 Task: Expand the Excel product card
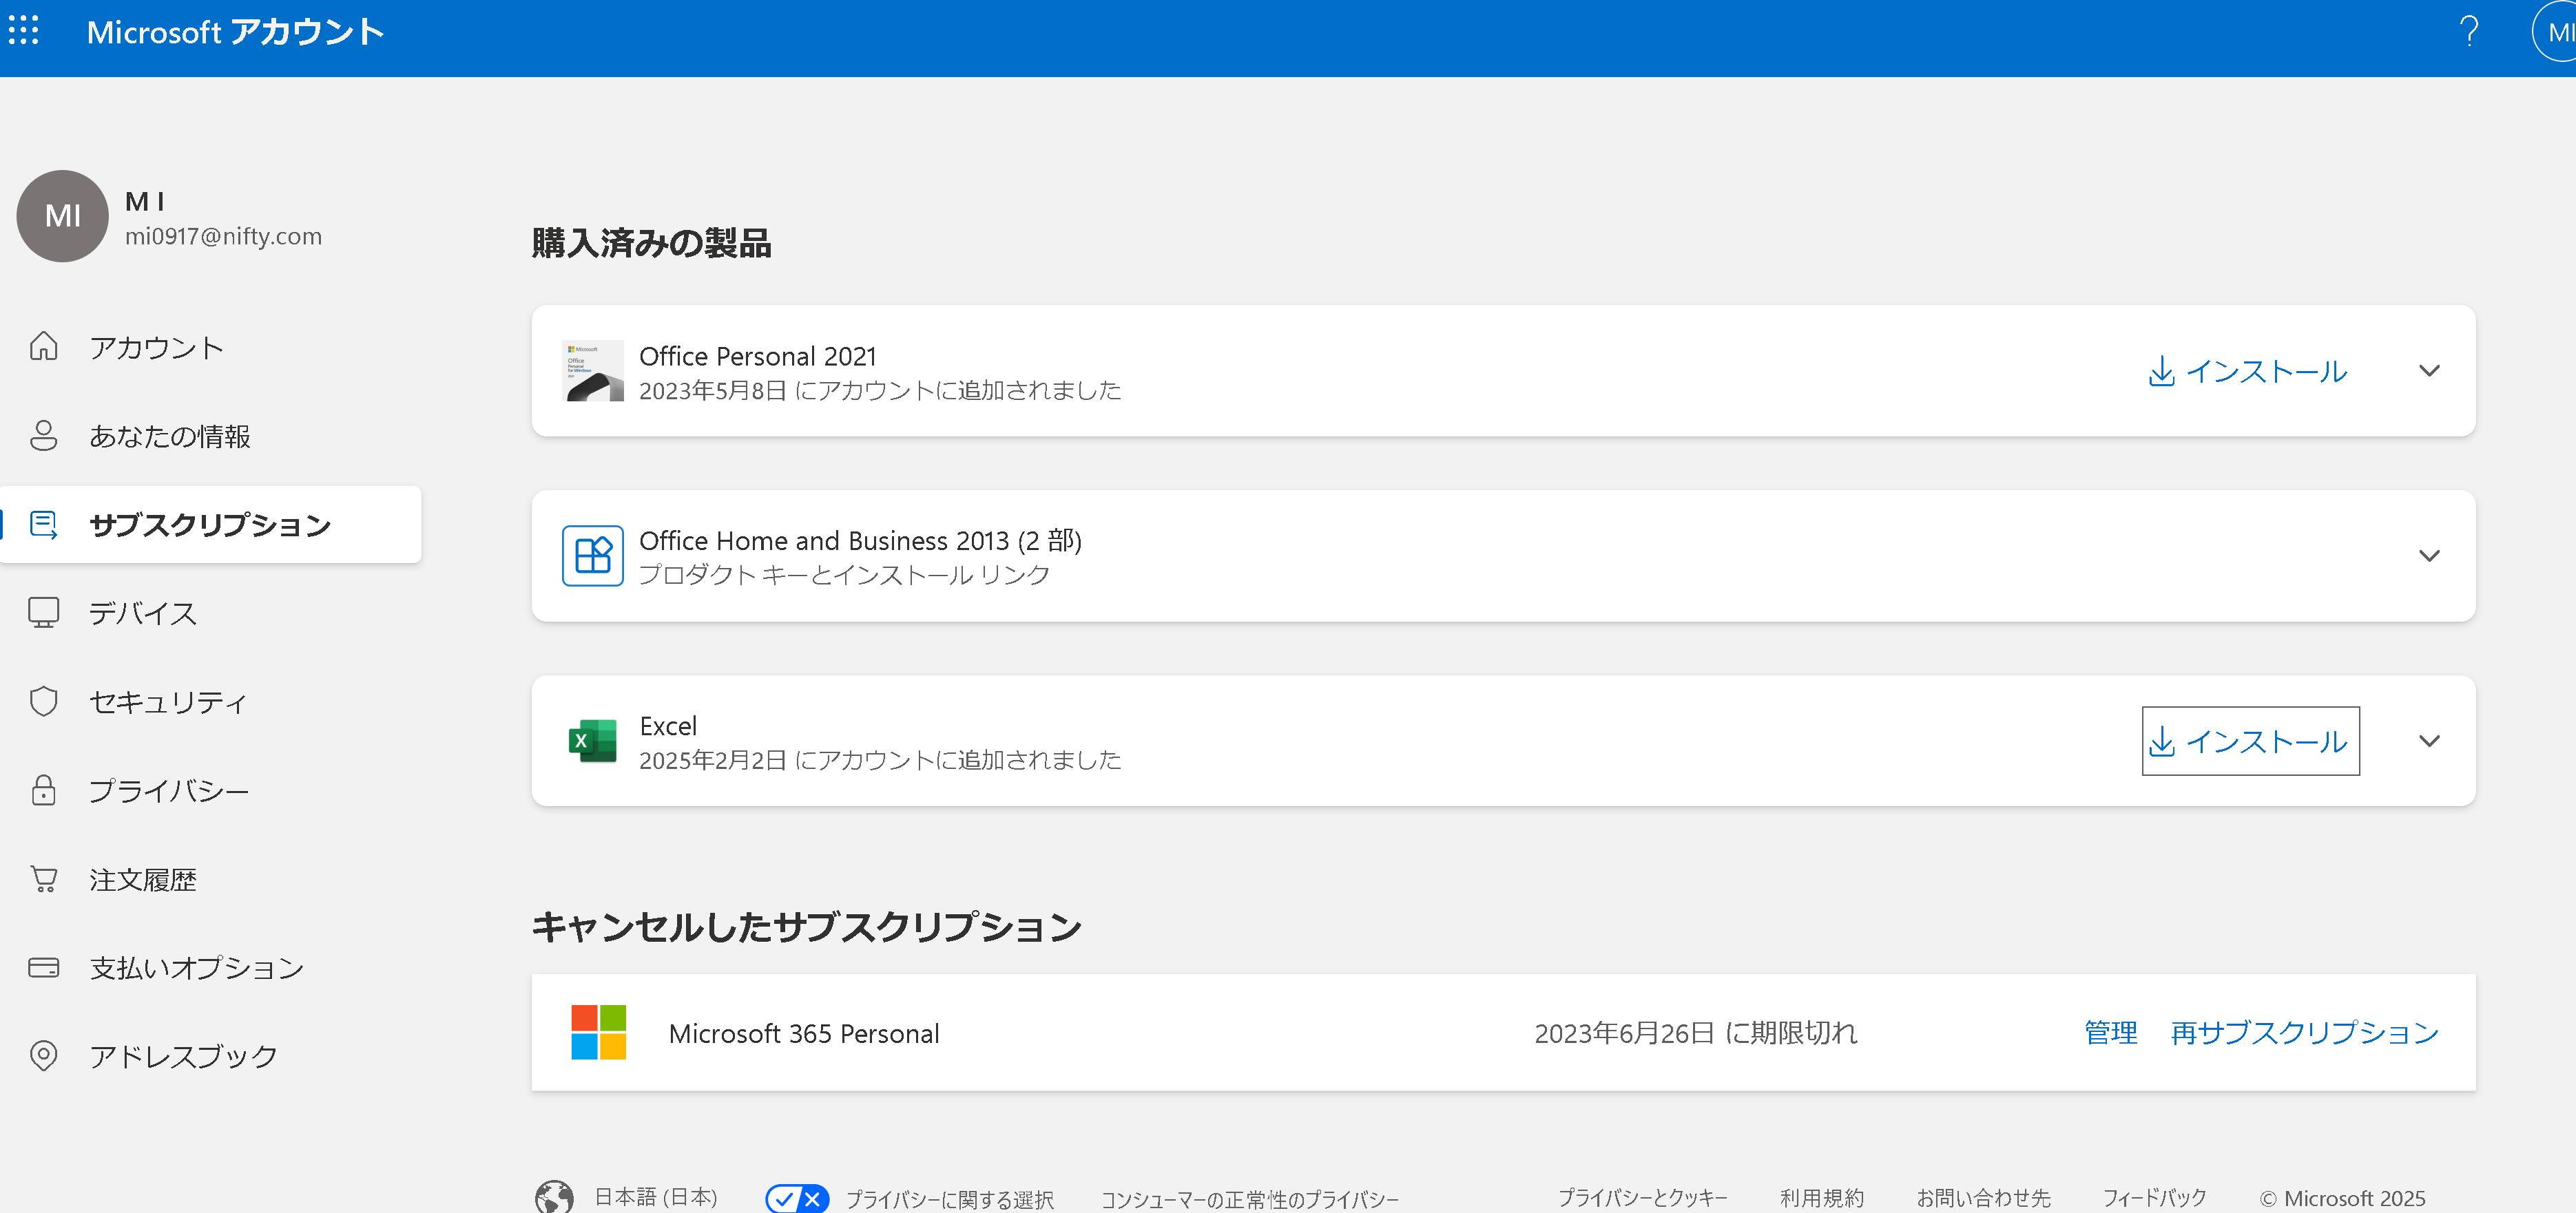(x=2429, y=740)
